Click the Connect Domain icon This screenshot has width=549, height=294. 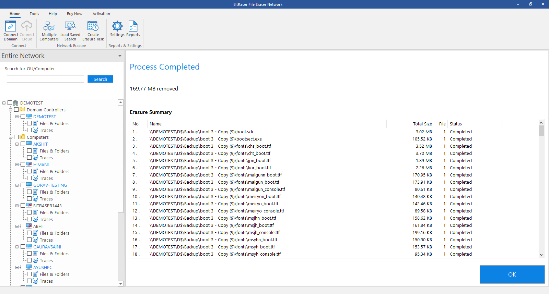pos(11,26)
